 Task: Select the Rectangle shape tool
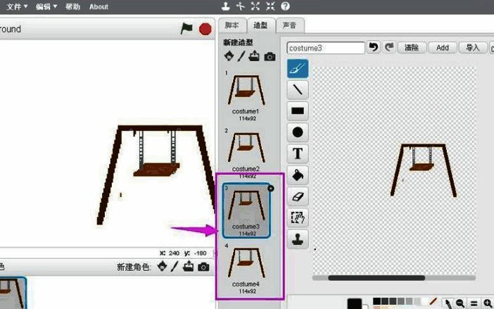298,111
